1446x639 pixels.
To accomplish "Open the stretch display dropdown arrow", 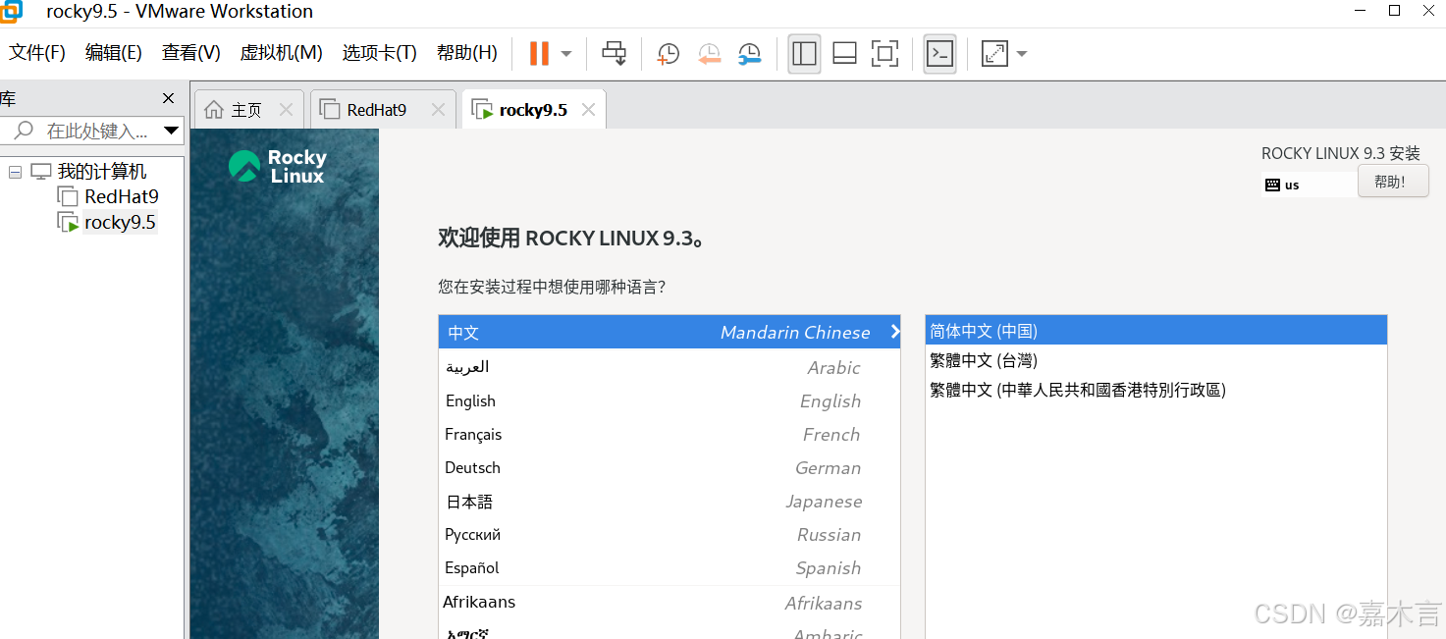I will [x=1022, y=53].
